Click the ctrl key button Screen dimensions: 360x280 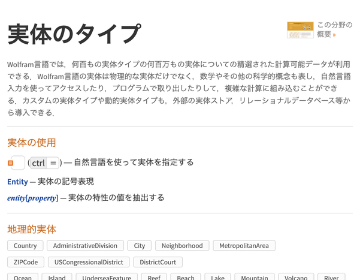[x=38, y=163]
